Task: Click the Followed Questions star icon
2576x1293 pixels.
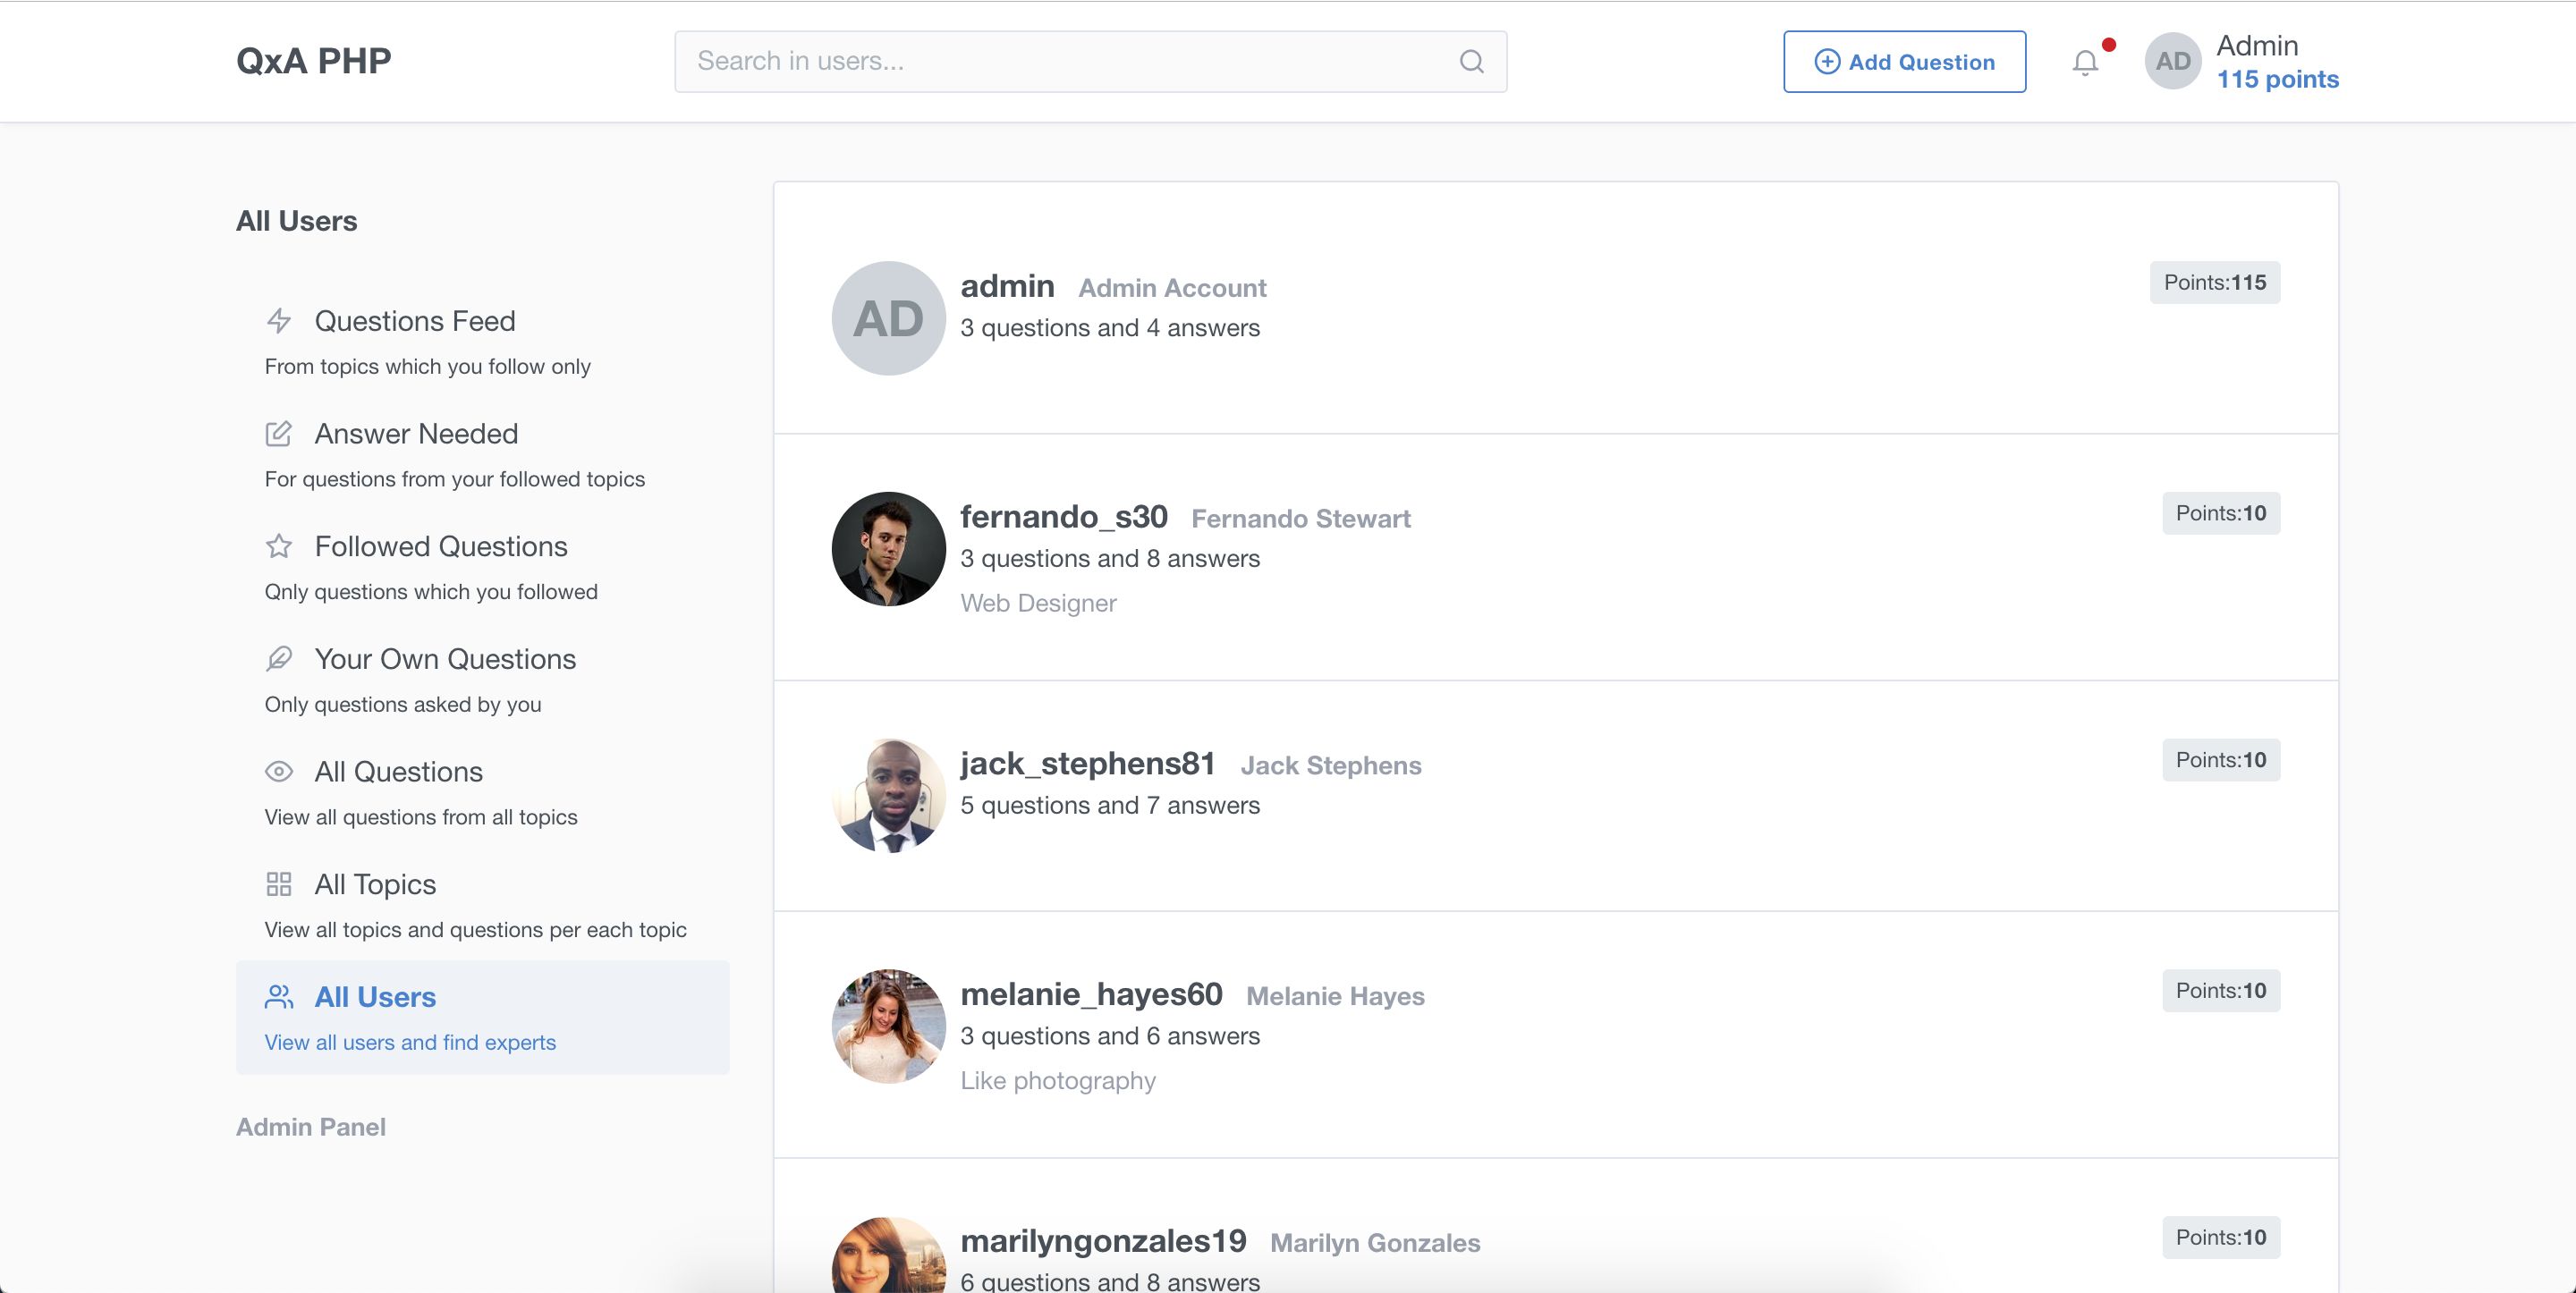Action: [x=279, y=546]
